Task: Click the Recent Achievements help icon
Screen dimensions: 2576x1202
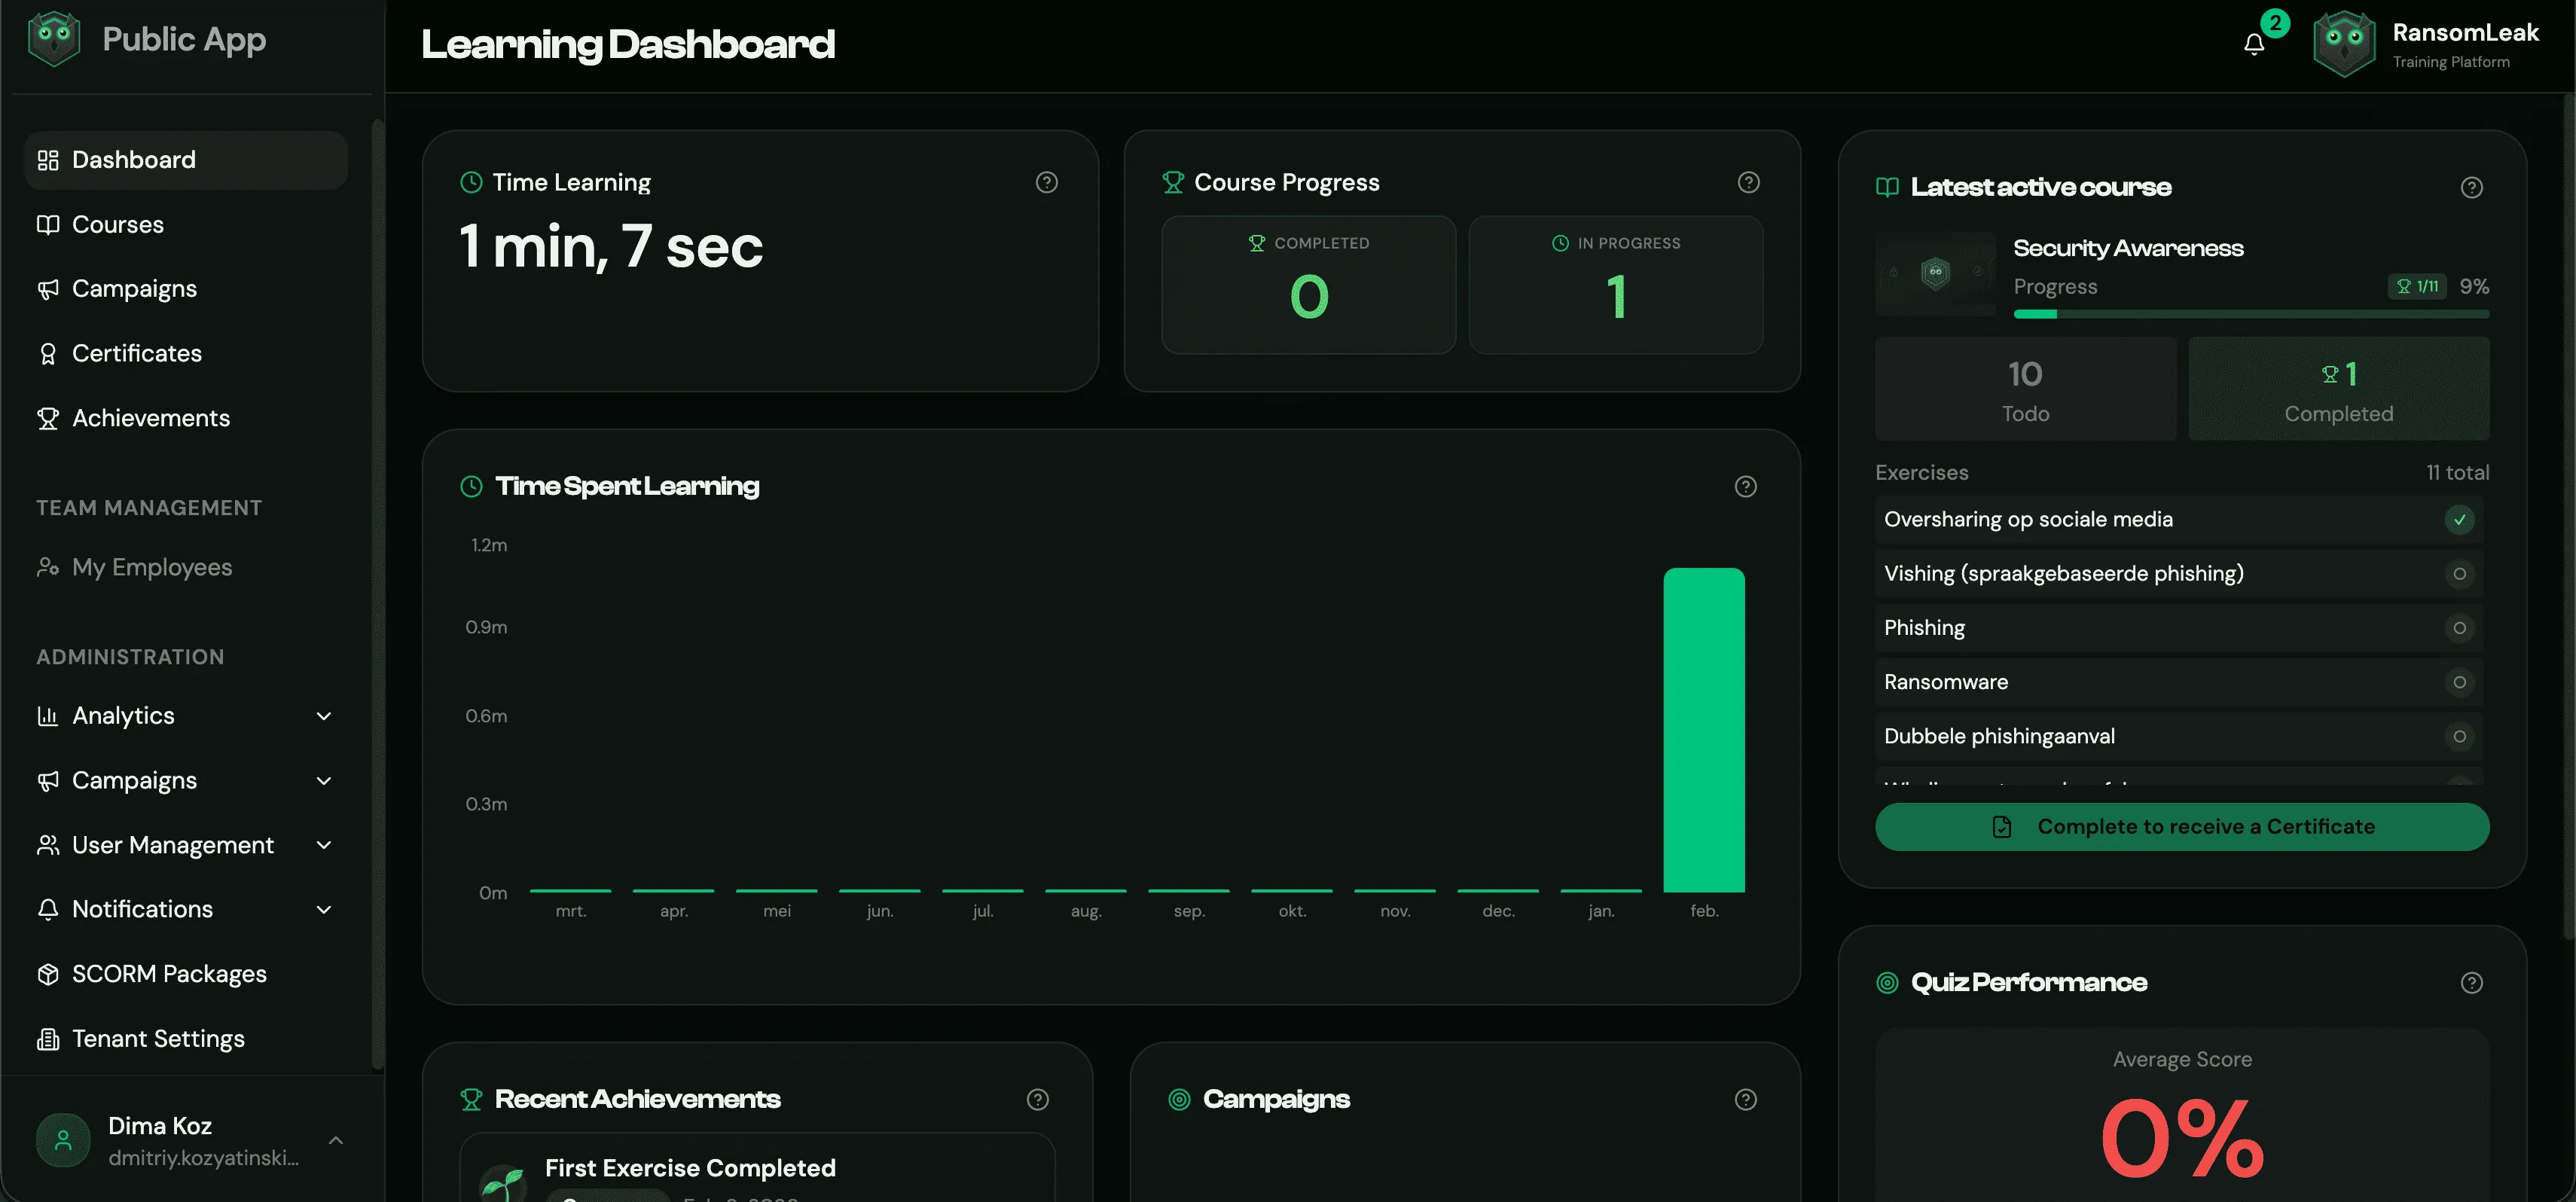Action: (x=1037, y=1099)
